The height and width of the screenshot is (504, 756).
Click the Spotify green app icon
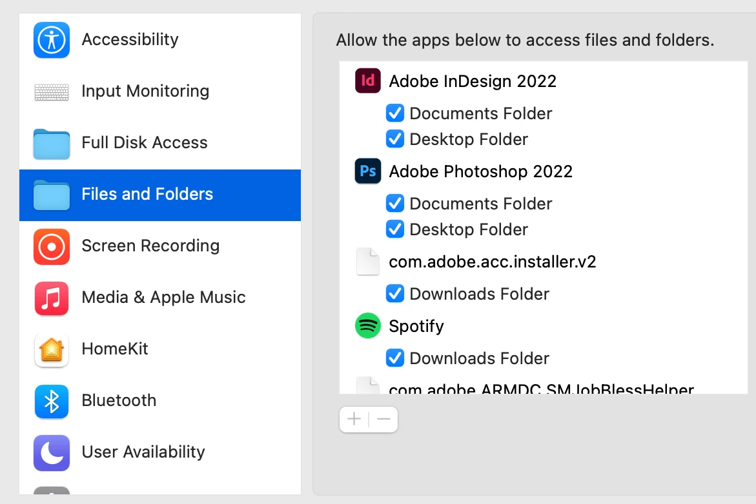[x=368, y=326]
